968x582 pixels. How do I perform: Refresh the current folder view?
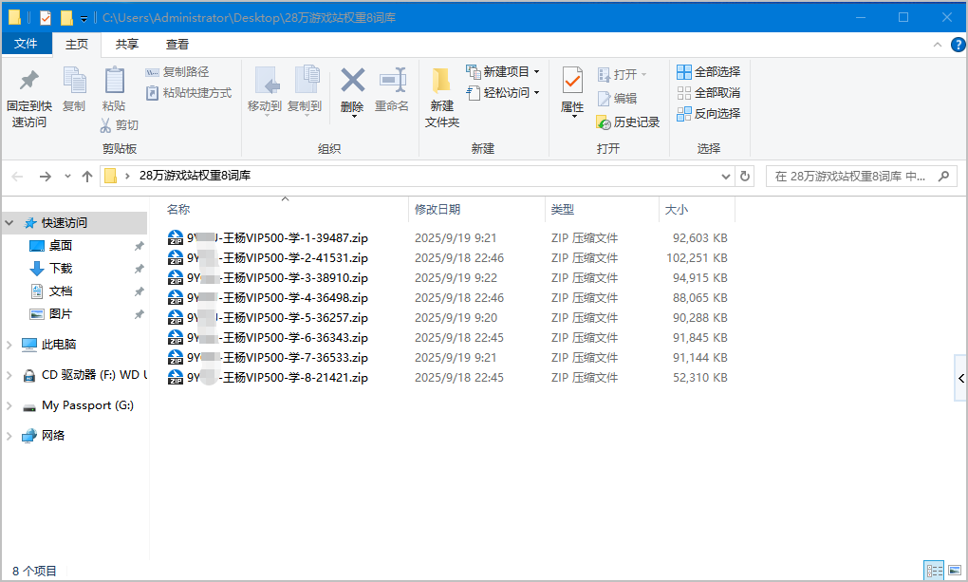click(x=745, y=176)
